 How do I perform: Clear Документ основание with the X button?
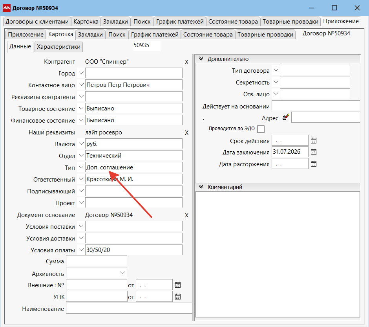click(186, 215)
